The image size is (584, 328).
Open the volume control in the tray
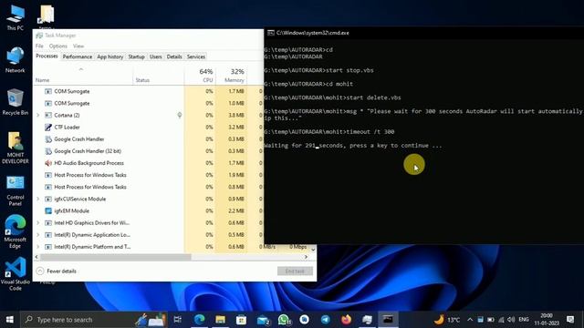coord(511,320)
